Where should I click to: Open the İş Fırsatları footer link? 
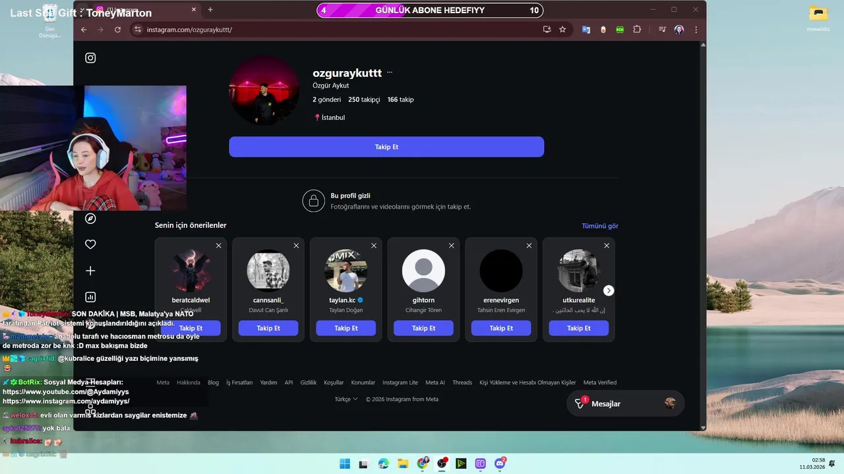239,382
